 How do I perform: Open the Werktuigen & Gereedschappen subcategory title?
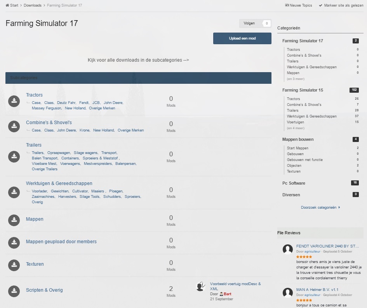(x=59, y=183)
